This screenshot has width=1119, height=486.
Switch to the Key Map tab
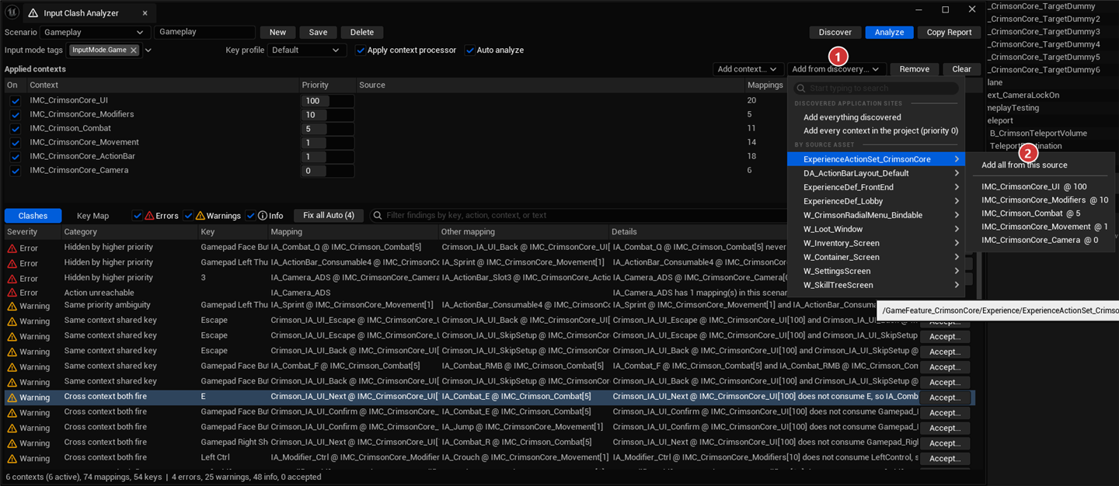coord(92,216)
